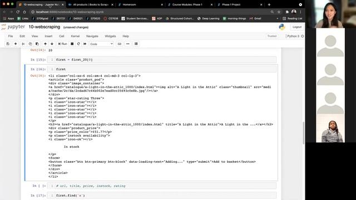Click code cell In [15] first = first_20[0]
The image size is (356, 200).
click(162, 59)
